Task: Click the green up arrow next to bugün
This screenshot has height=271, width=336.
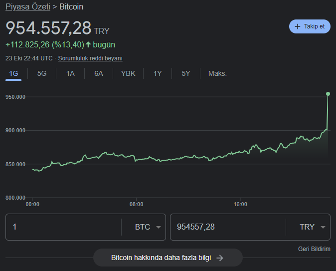Action: tap(88, 44)
